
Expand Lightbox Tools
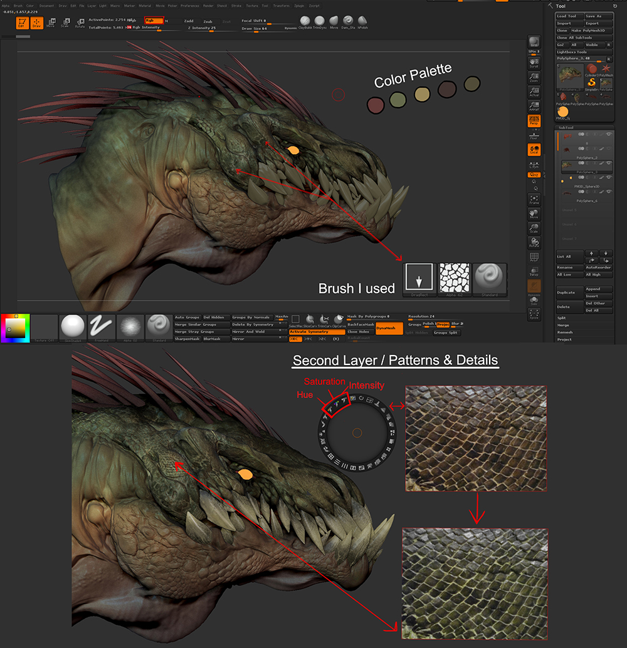[573, 52]
